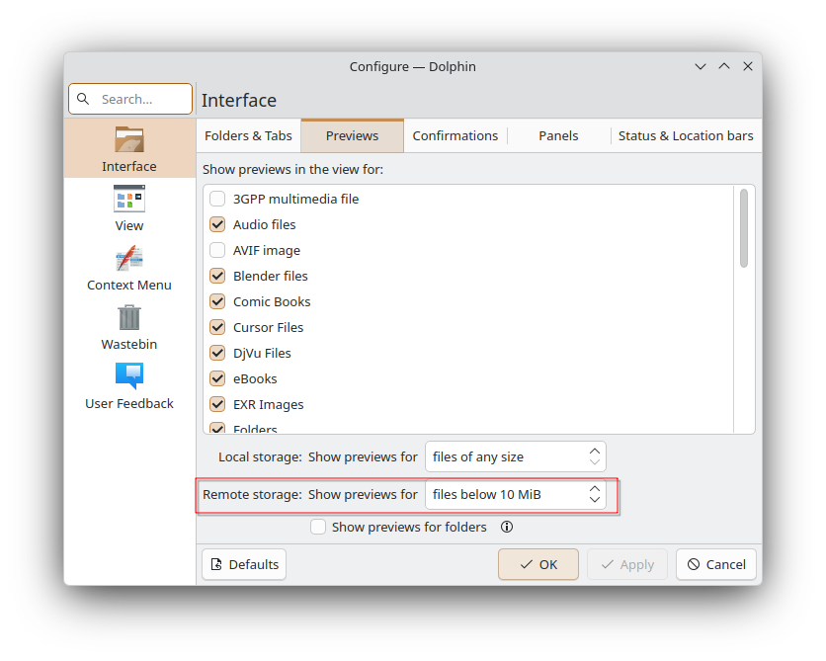Uncheck Audio files preview checkbox
This screenshot has width=826, height=661.
[217, 225]
